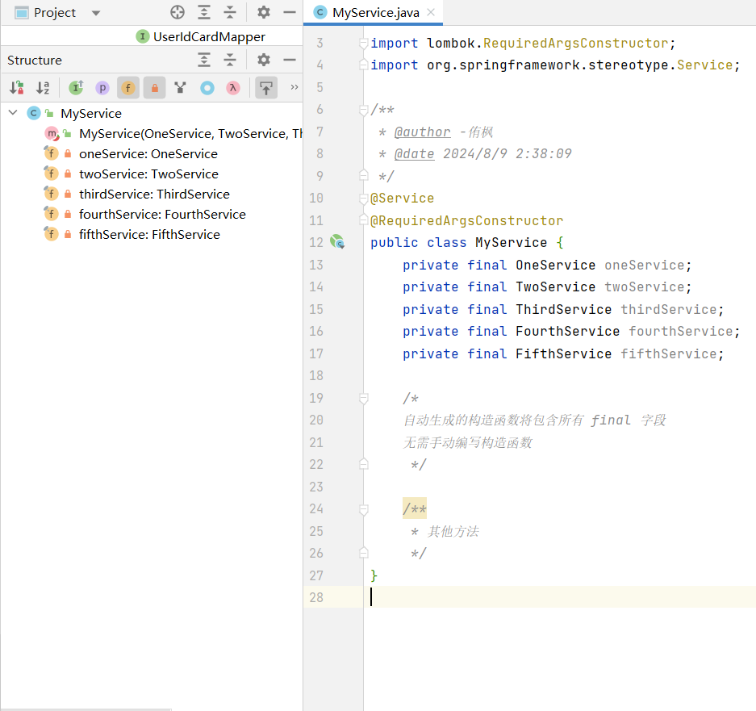
Task: Toggle Show Properties filter in Structure
Action: 102,88
